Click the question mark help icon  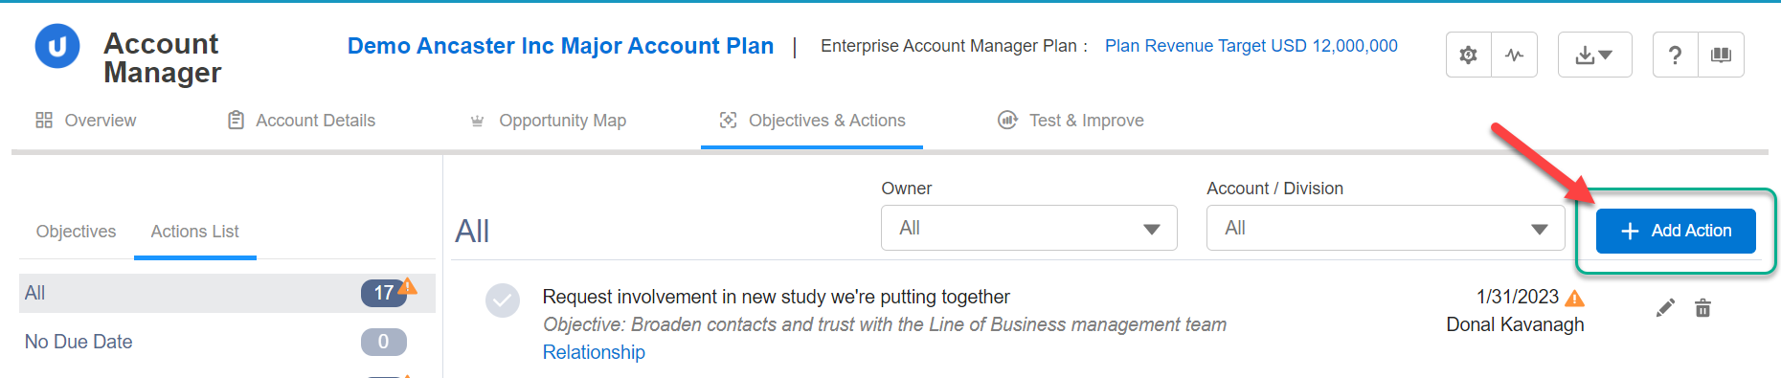click(x=1675, y=55)
